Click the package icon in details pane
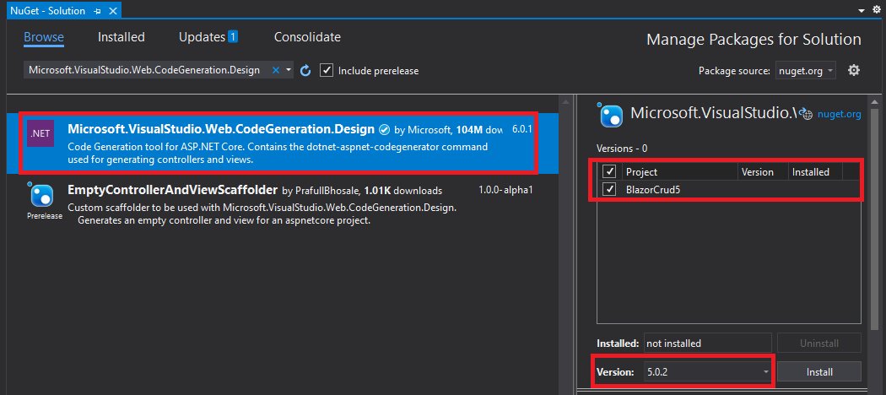886x395 pixels. pyautogui.click(x=612, y=116)
